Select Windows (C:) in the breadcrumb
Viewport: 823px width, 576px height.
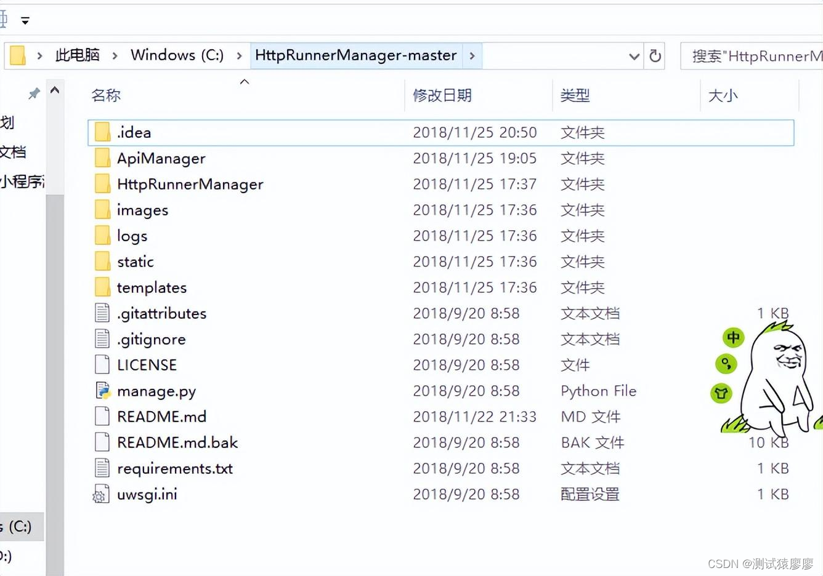(x=177, y=55)
